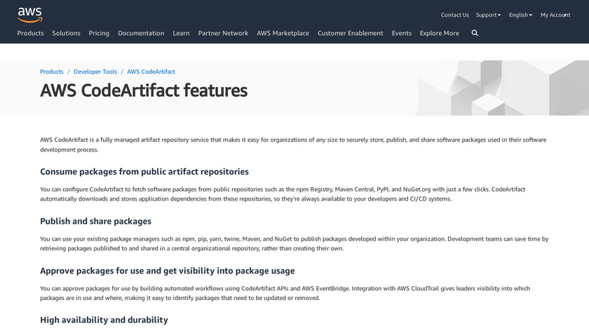Open the search magnifier icon
This screenshot has height=331, width=589.
[x=475, y=33]
